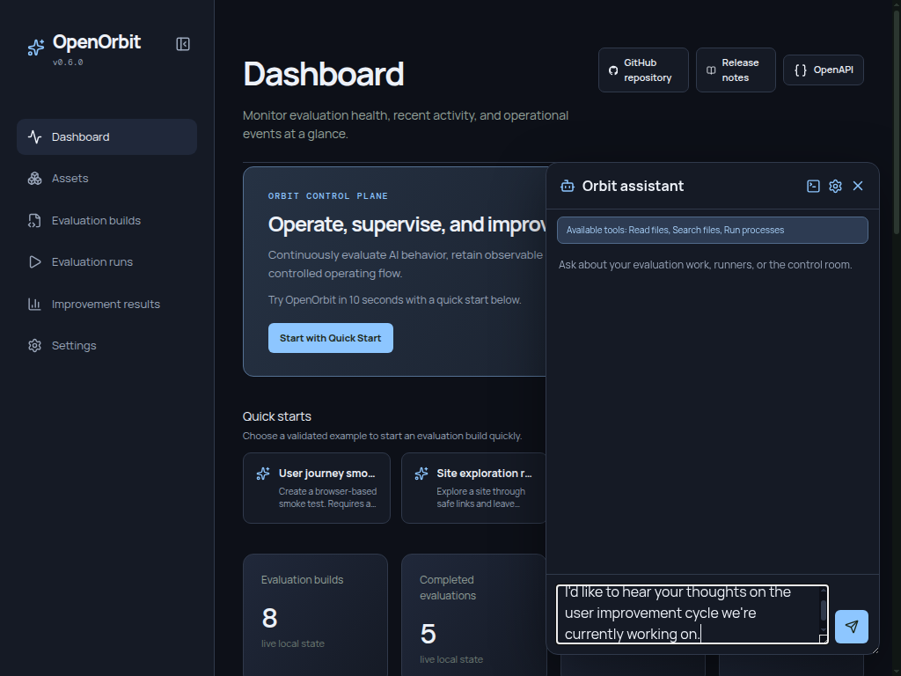The height and width of the screenshot is (676, 901).
Task: Close the Orbit assistant panel
Action: tap(858, 186)
